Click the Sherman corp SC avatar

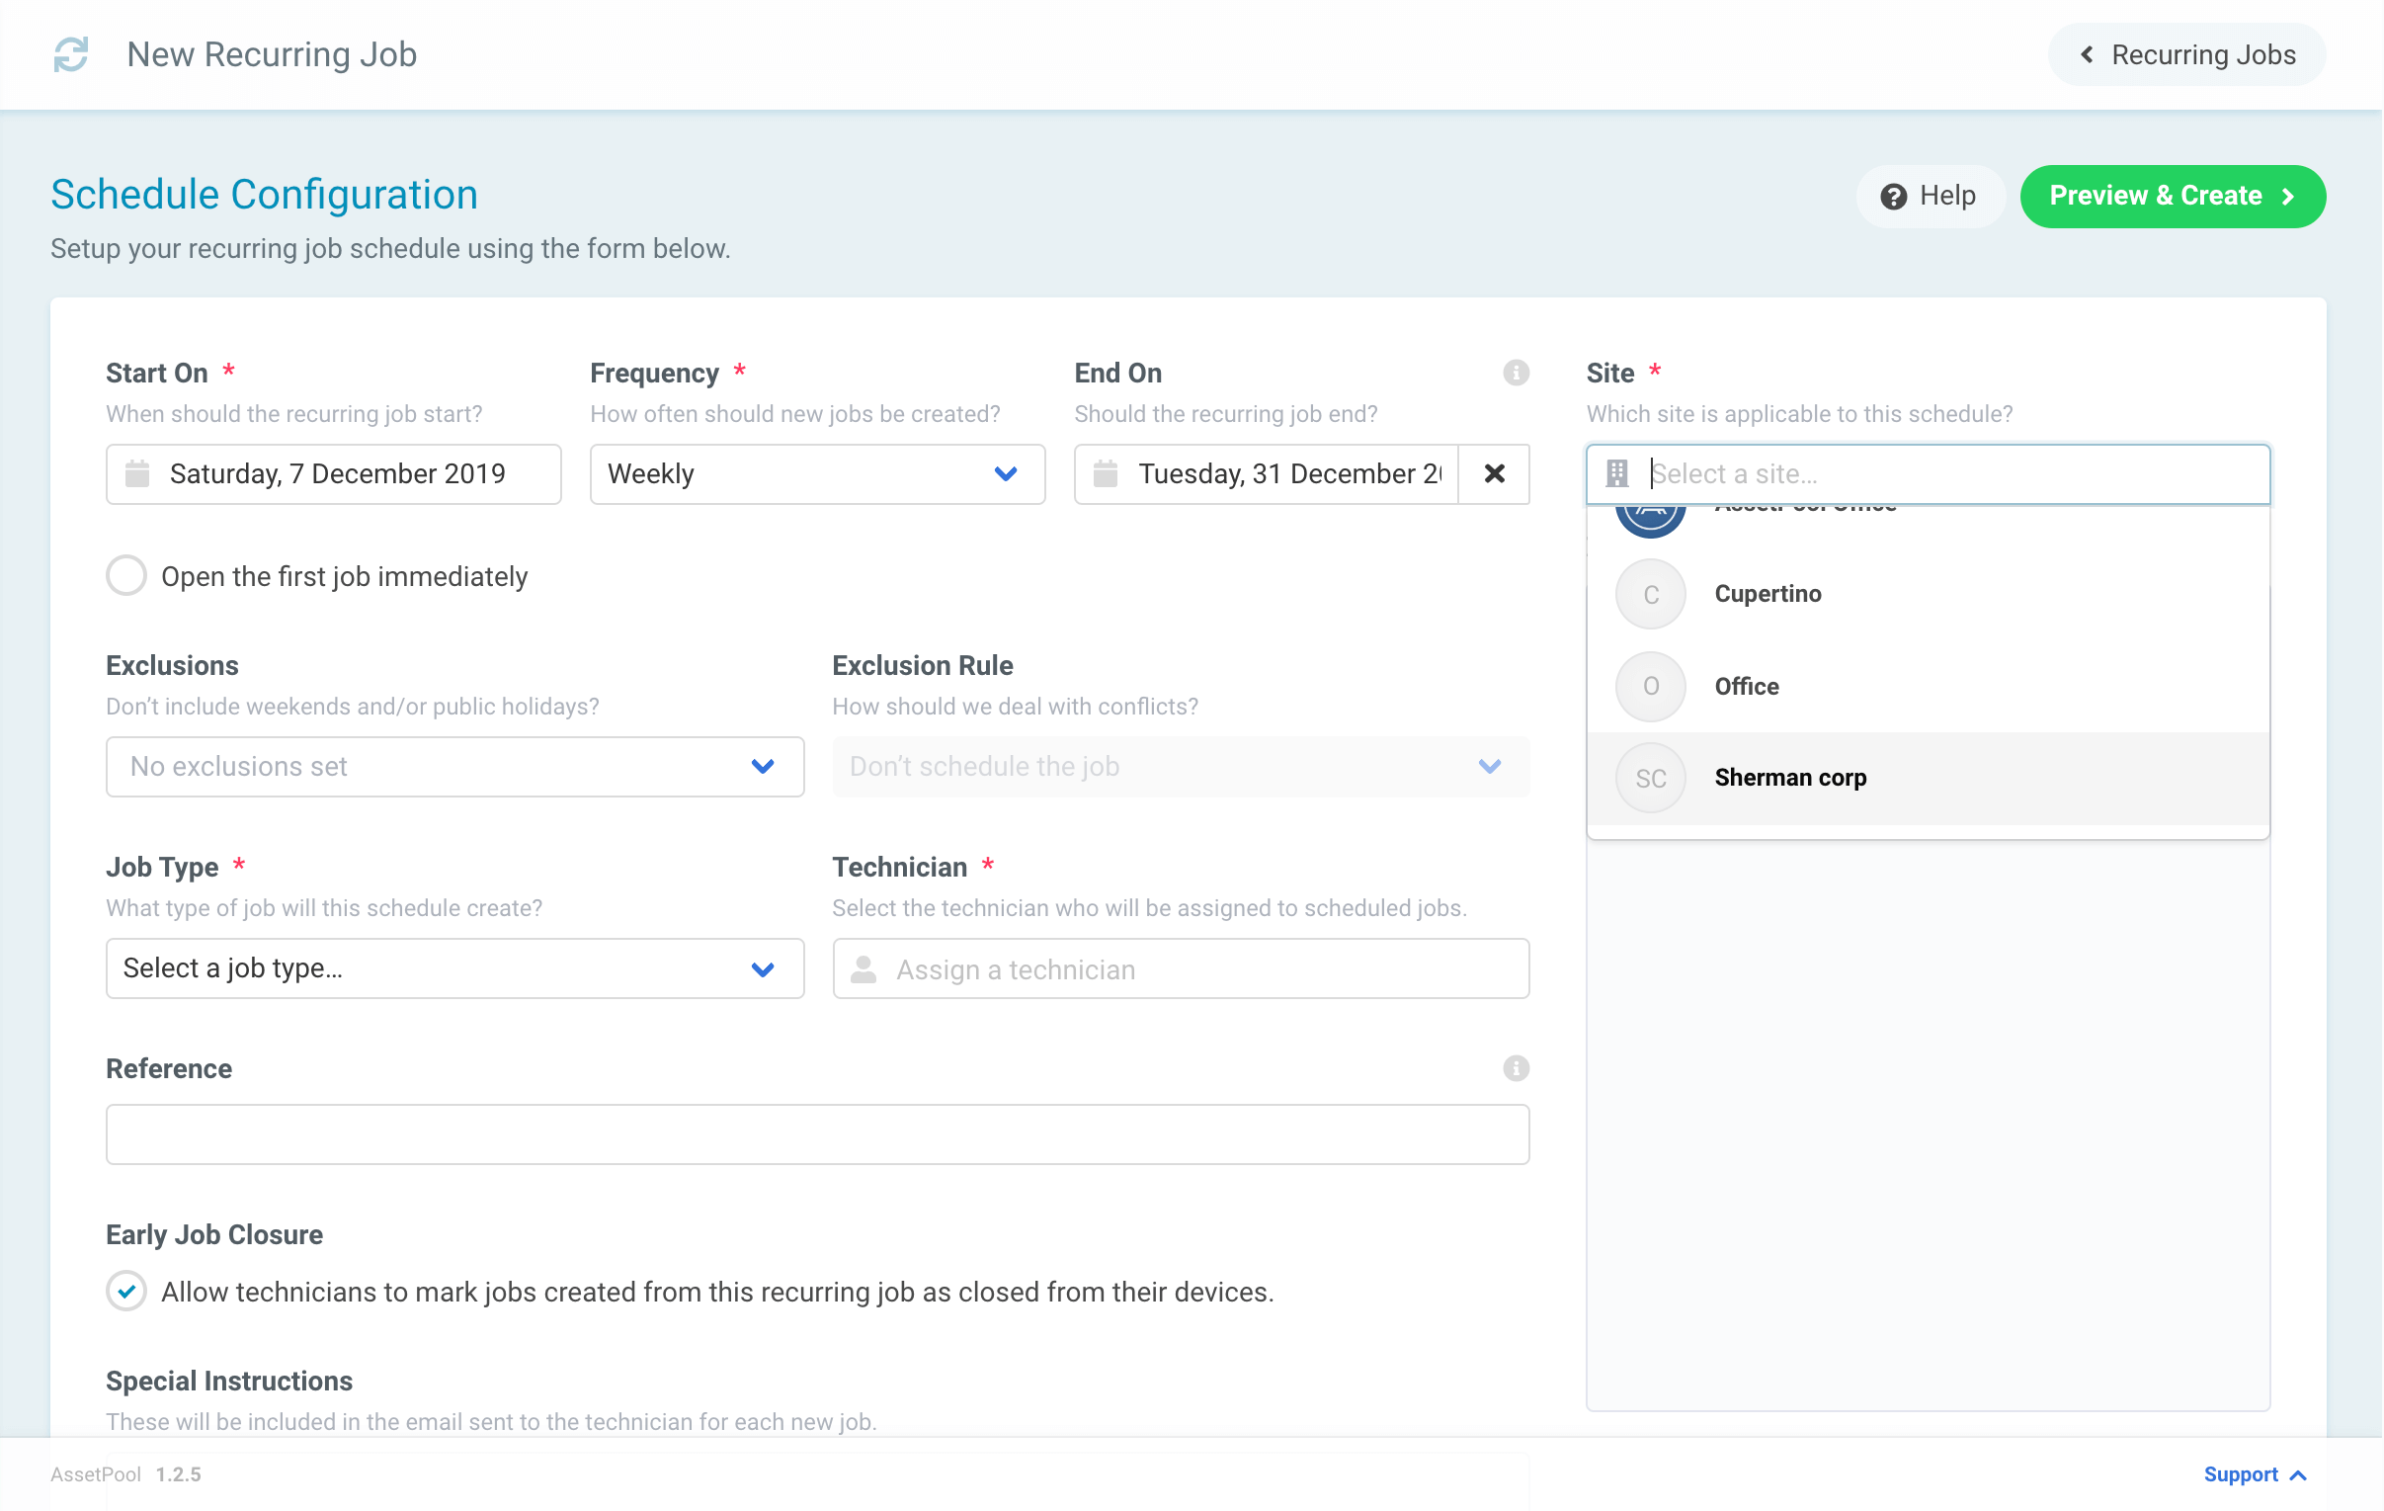[x=1649, y=778]
